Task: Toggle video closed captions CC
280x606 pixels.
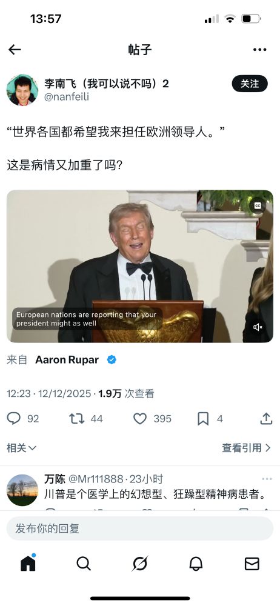Action: [x=258, y=206]
